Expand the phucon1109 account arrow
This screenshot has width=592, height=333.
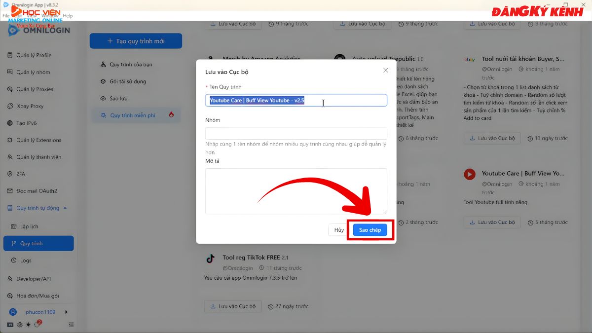click(x=67, y=312)
